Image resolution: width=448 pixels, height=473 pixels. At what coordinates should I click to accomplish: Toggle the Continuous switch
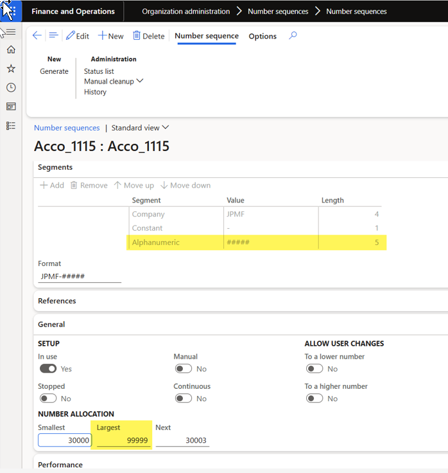(184, 398)
